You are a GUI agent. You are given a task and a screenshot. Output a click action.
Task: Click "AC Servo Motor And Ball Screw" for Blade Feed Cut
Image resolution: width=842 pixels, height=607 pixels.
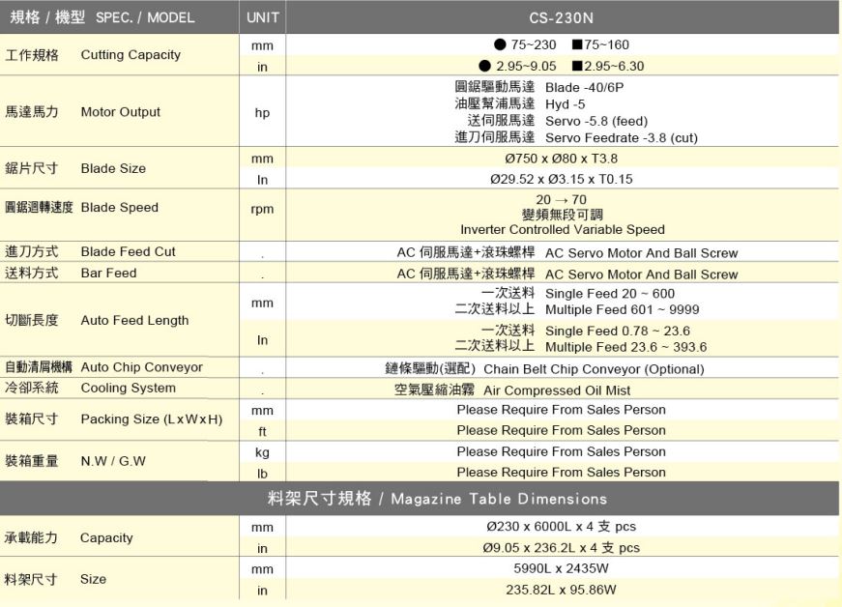click(x=642, y=253)
